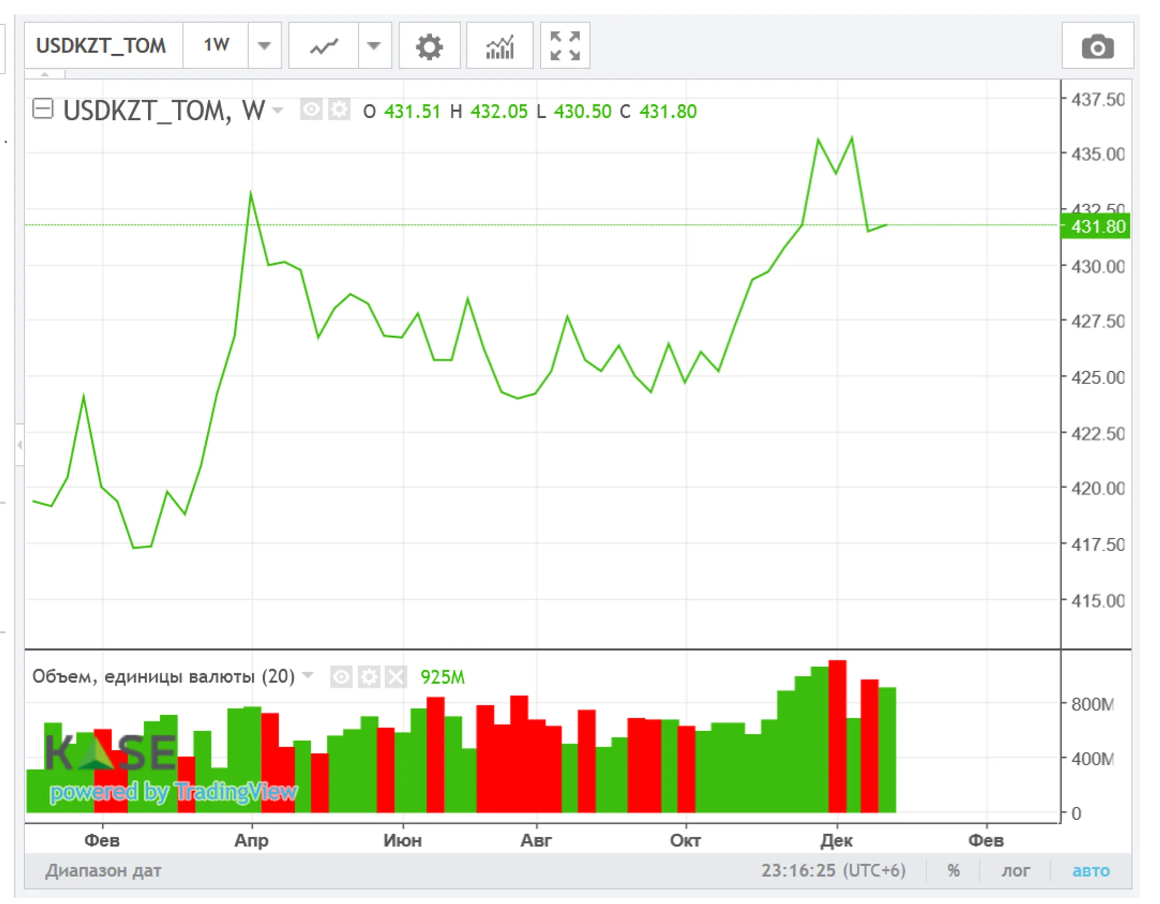This screenshot has height=904, width=1160.
Task: Toggle percent scale mode
Action: (x=953, y=870)
